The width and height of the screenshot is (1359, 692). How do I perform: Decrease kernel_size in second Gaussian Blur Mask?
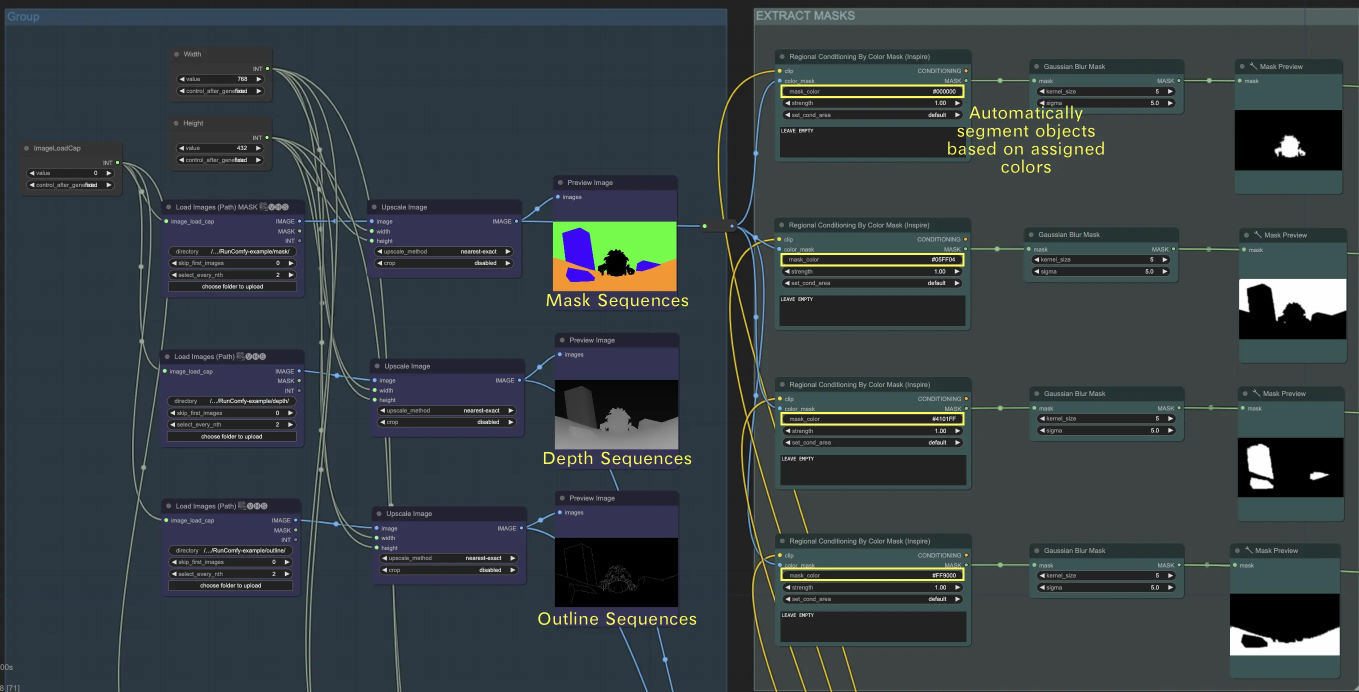pyautogui.click(x=1036, y=260)
